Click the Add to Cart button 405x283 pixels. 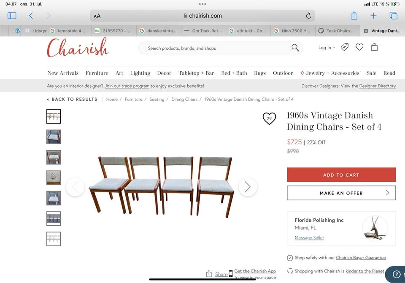(x=341, y=175)
